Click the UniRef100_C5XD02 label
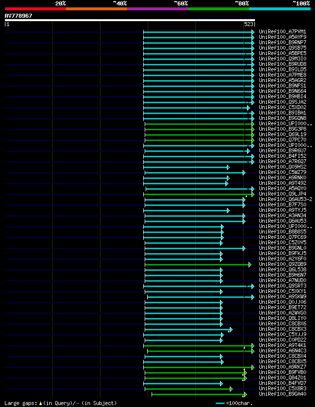315x407 pixels. 283,107
